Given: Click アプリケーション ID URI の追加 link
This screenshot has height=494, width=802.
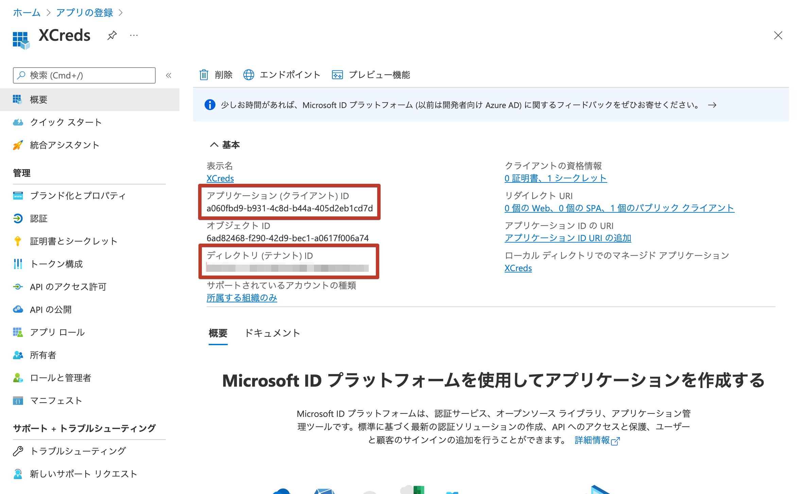Looking at the screenshot, I should [x=568, y=238].
